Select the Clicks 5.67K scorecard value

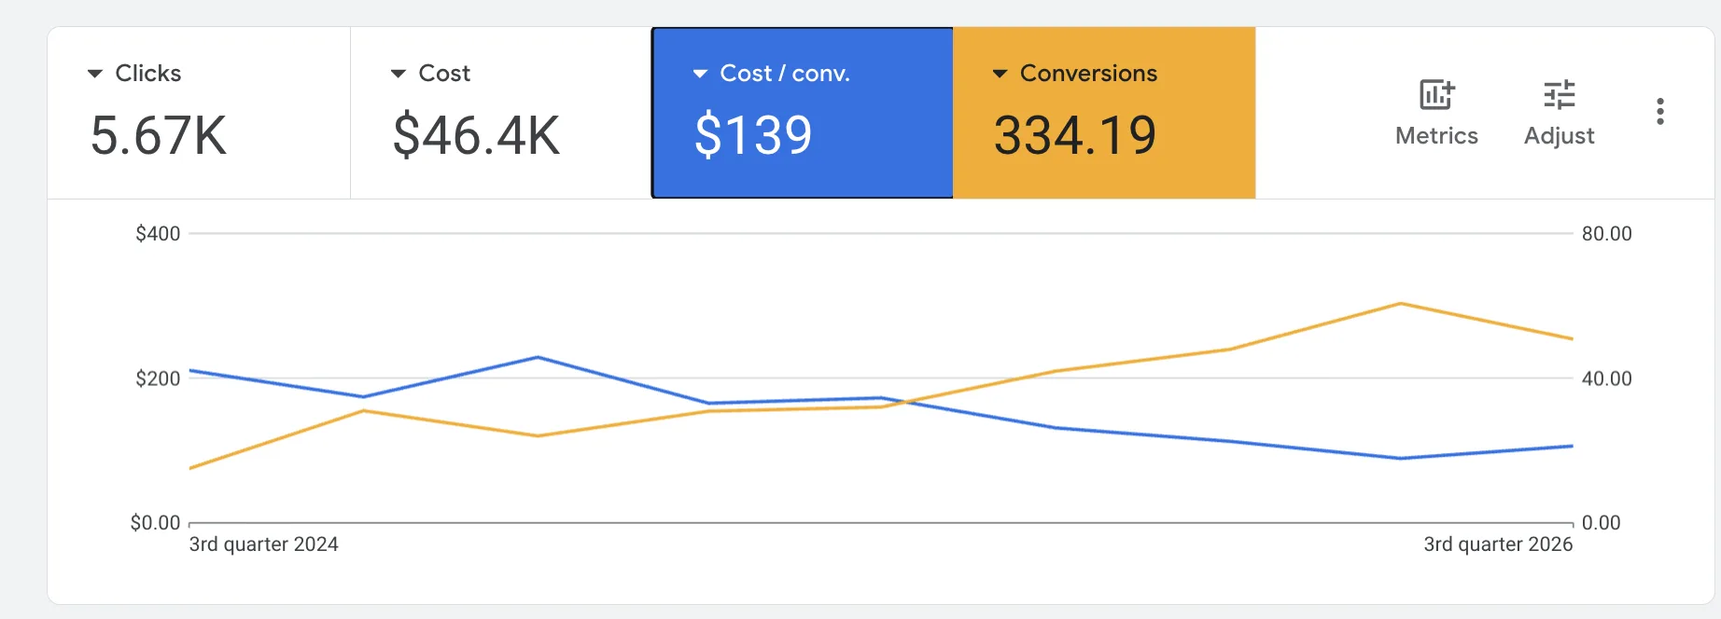coord(159,135)
